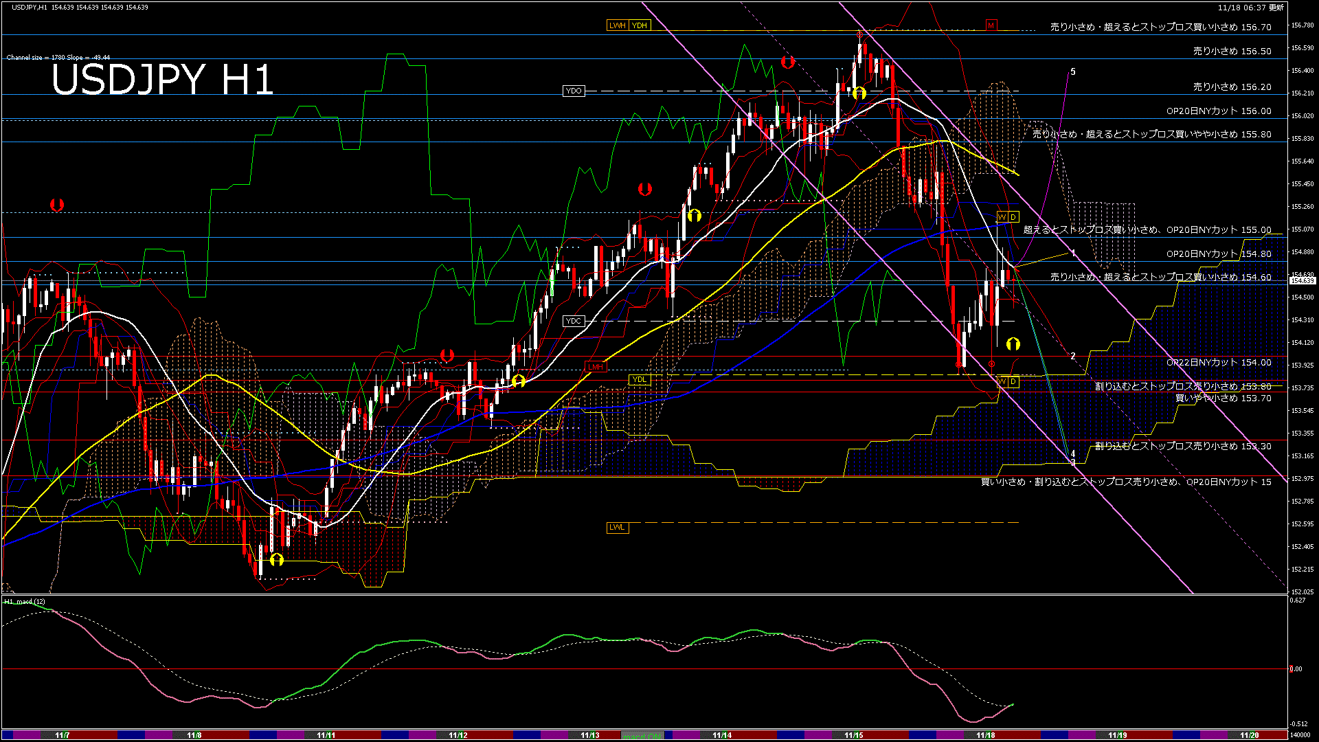1319x742 pixels.
Task: Click yellow up-arrow signal near 152.4 low
Action: pos(277,559)
